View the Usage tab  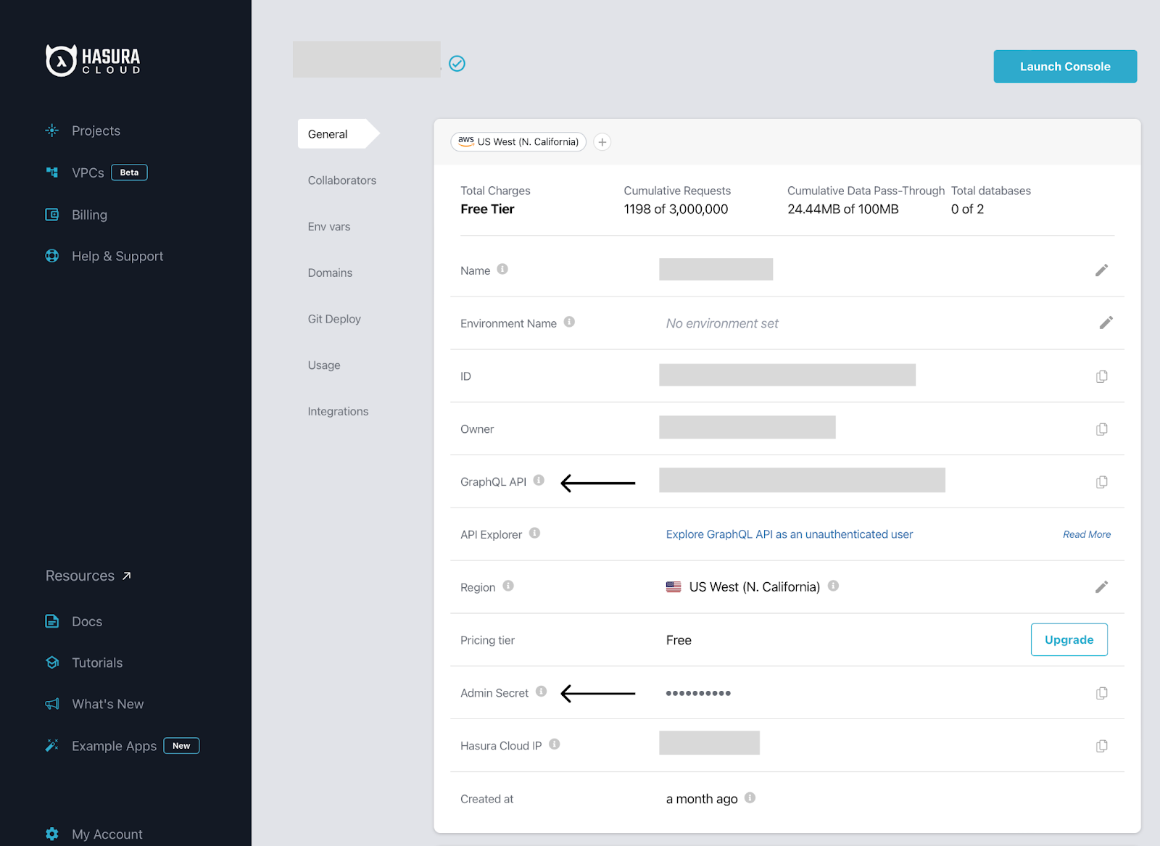pos(324,365)
